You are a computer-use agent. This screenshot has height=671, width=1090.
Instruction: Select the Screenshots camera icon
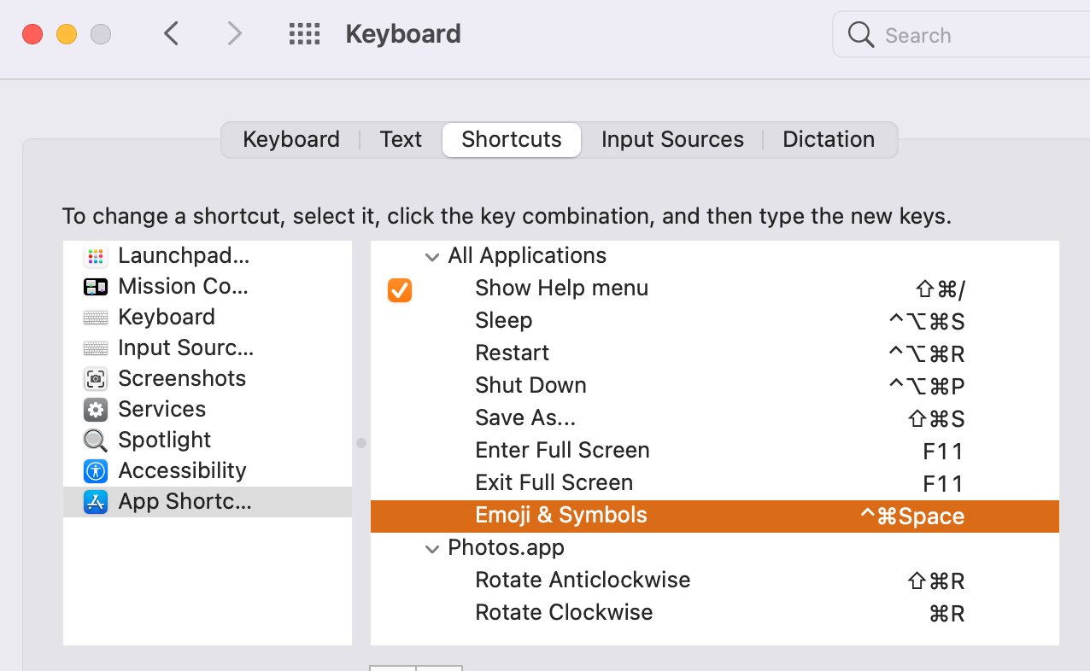pyautogui.click(x=96, y=379)
